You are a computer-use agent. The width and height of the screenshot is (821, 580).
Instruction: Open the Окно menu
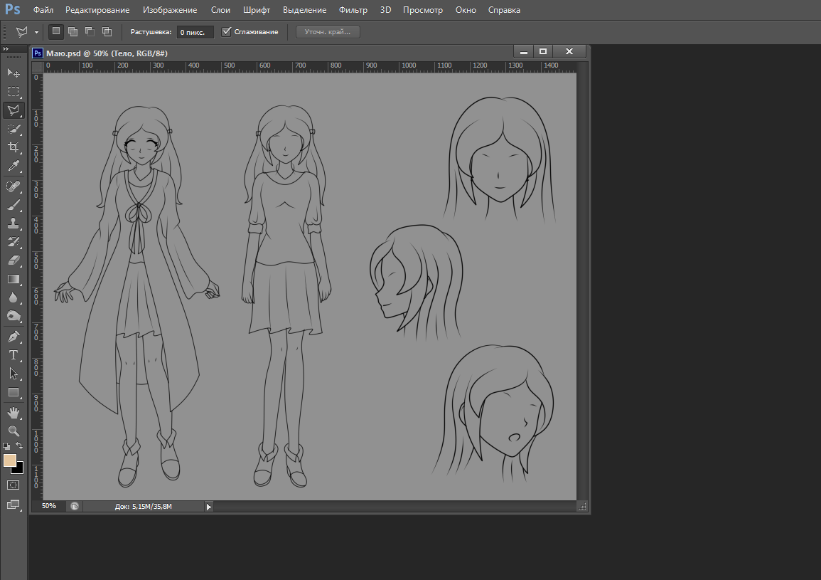[466, 10]
